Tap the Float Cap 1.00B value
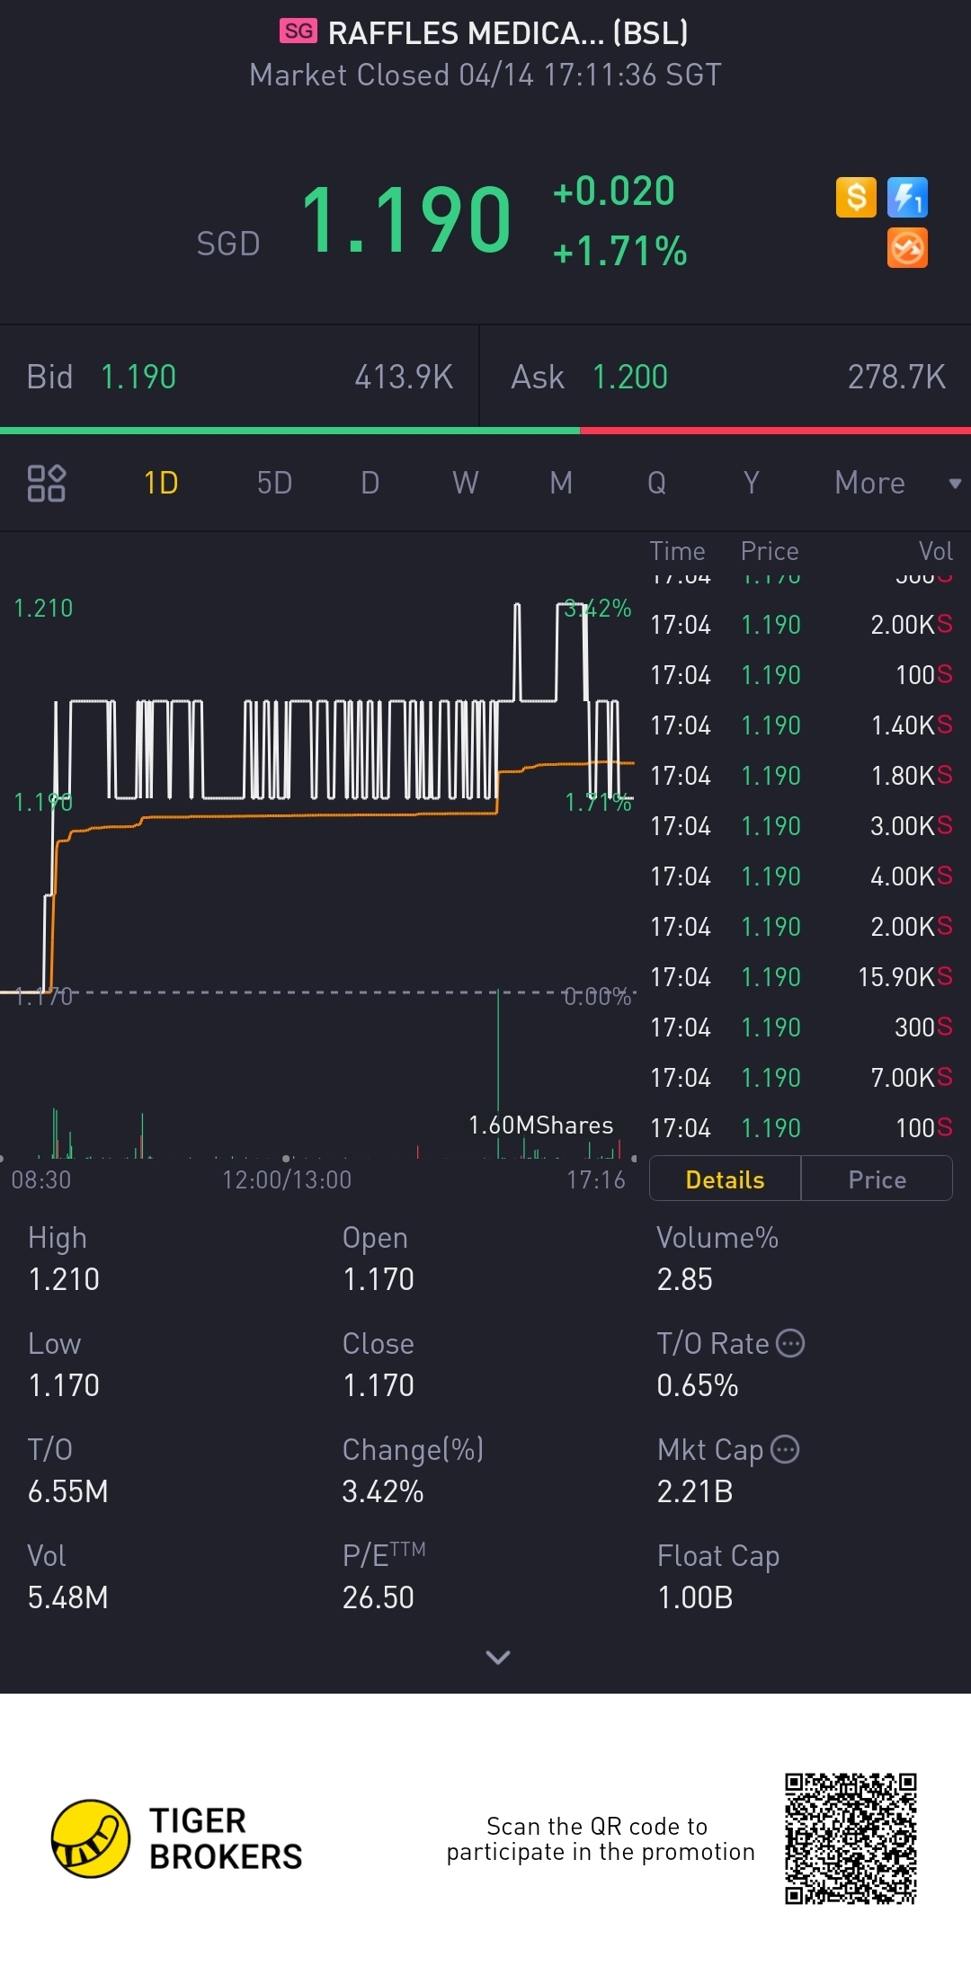The height and width of the screenshot is (1984, 971). 695,1597
